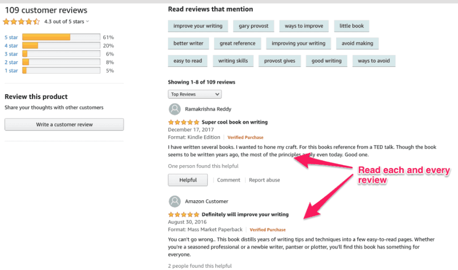Image resolution: width=458 pixels, height=270 pixels.
Task: Click the 5 star filter link
Action: click(x=11, y=37)
